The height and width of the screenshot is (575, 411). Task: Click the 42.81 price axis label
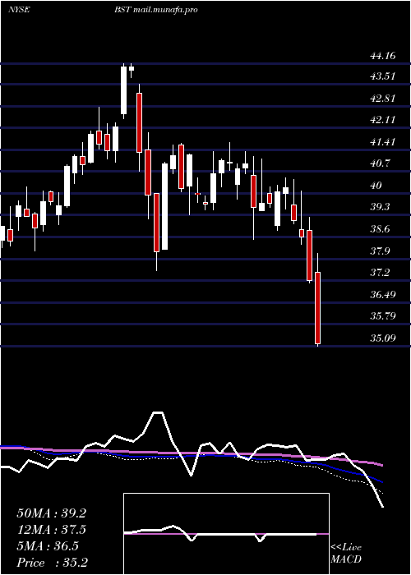[x=383, y=99]
